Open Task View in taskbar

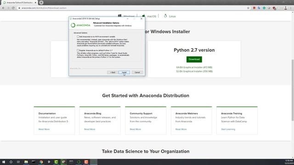pyautogui.click(x=18, y=162)
